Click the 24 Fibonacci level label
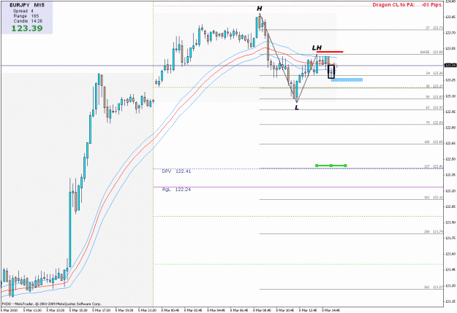 (434, 73)
